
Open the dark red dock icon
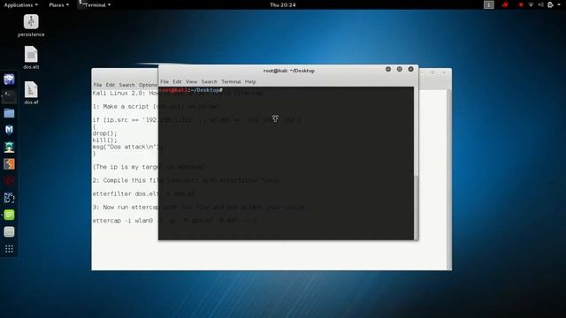[x=9, y=180]
